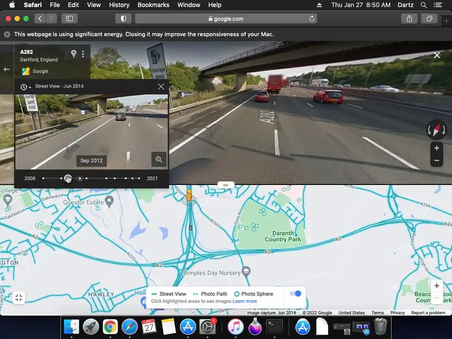Click the eject icon in the menu bar
The height and width of the screenshot is (339, 452).
point(320,5)
